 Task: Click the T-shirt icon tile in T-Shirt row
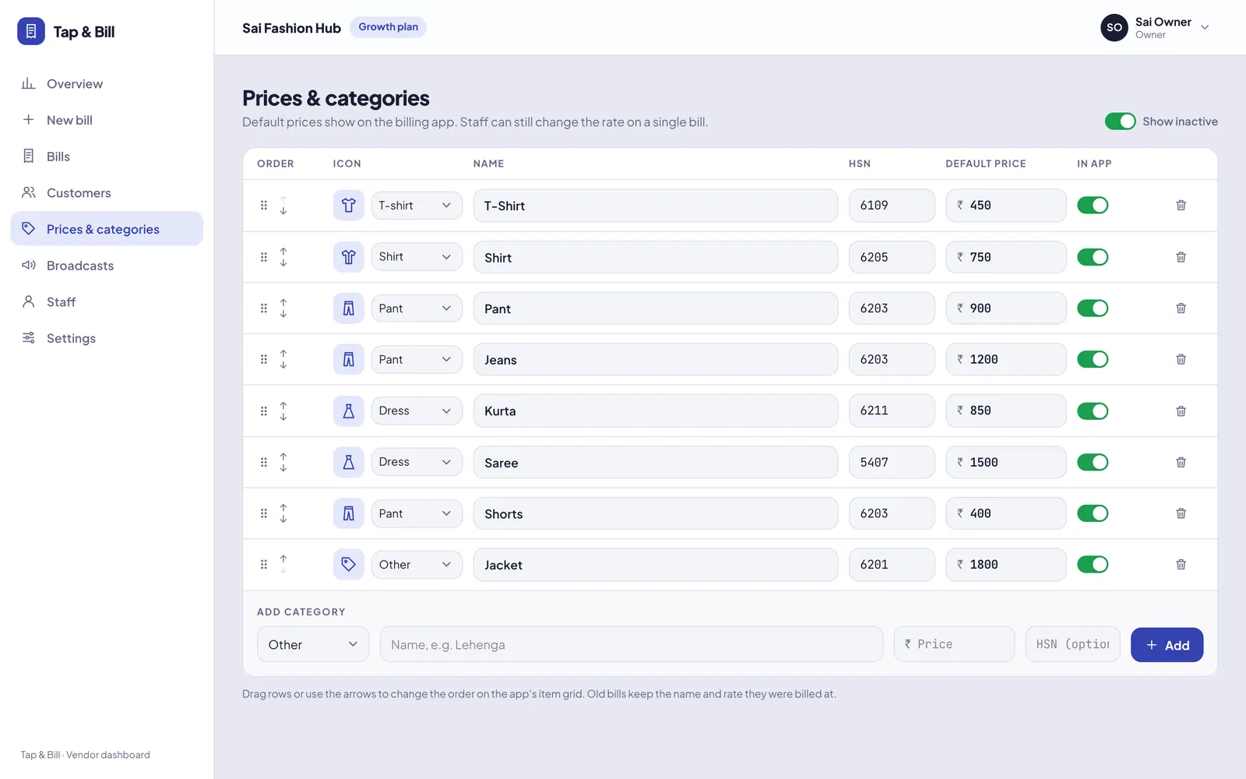[349, 206]
